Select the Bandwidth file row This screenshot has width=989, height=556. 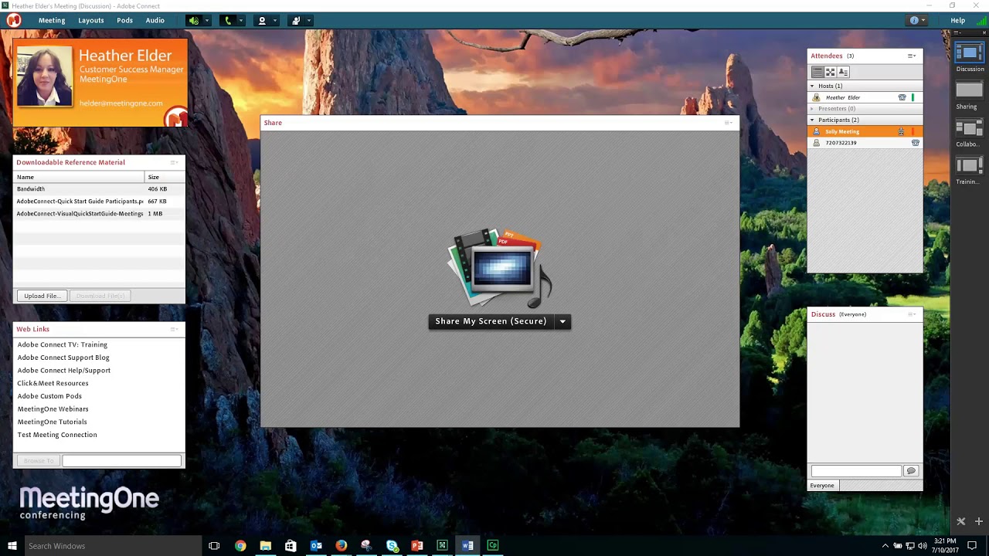tap(99, 189)
